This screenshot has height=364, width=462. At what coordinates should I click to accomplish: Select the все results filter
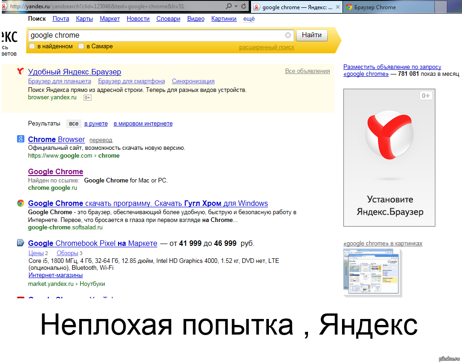[74, 124]
